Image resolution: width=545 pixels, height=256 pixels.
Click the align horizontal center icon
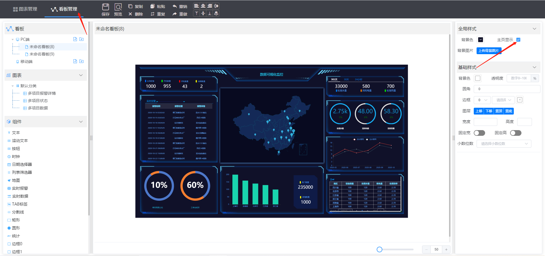(x=203, y=6)
